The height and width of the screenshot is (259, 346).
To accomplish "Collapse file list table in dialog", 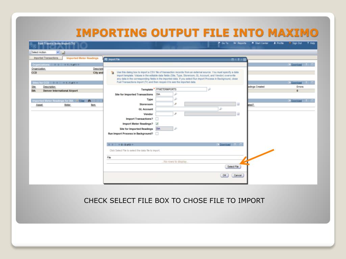I will (241, 144).
